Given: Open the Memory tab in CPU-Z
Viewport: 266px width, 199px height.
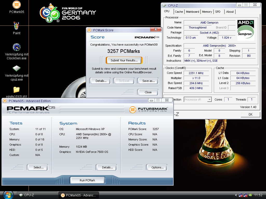Looking at the screenshot, I should click(x=207, y=12).
